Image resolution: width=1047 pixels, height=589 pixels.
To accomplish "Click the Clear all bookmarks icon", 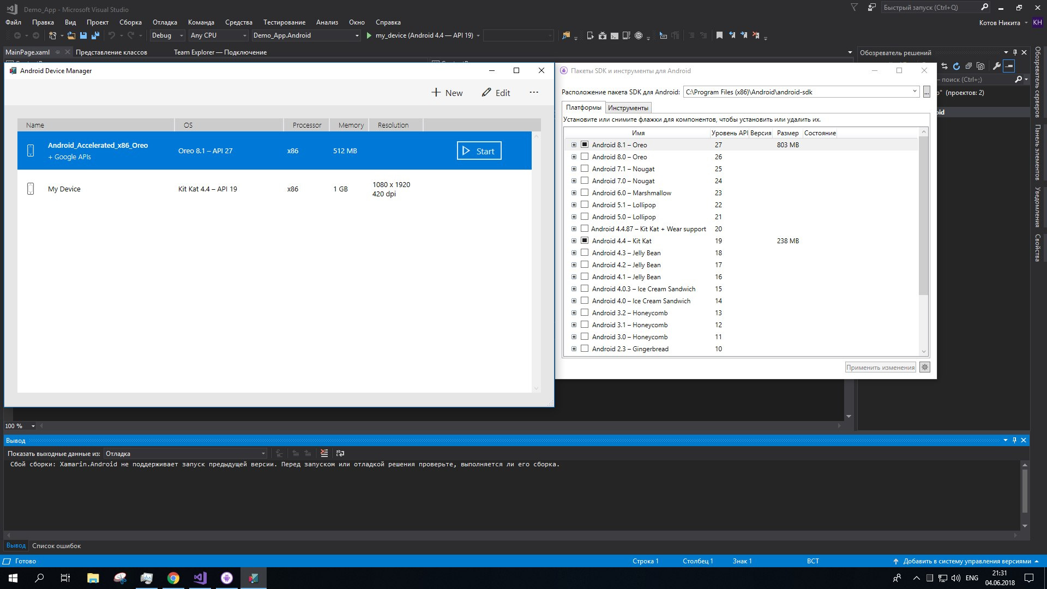I will 756,35.
